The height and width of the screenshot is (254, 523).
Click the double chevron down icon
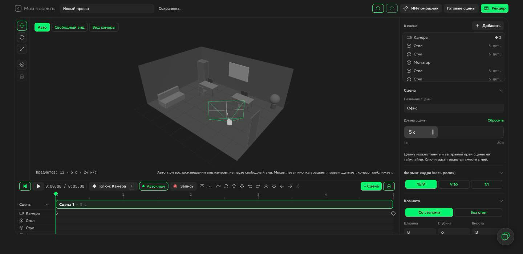pos(274,186)
